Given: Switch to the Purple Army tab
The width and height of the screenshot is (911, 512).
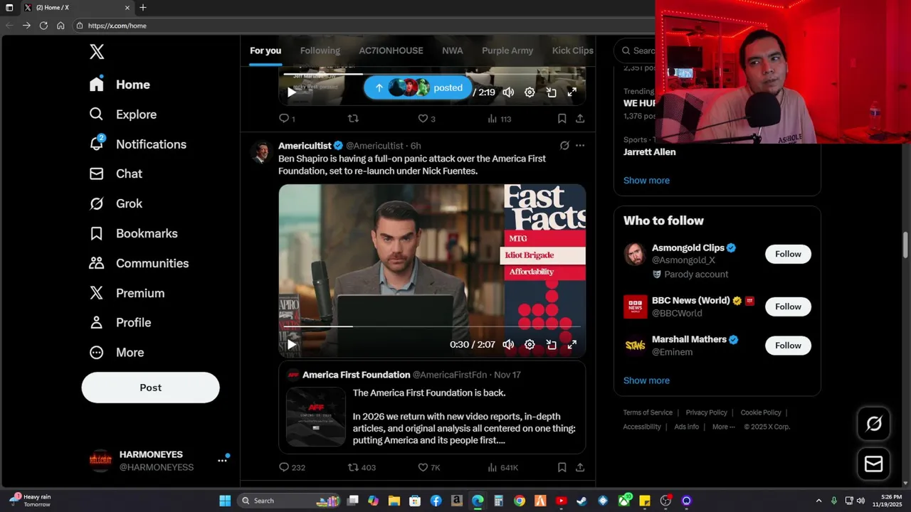Looking at the screenshot, I should click(507, 50).
